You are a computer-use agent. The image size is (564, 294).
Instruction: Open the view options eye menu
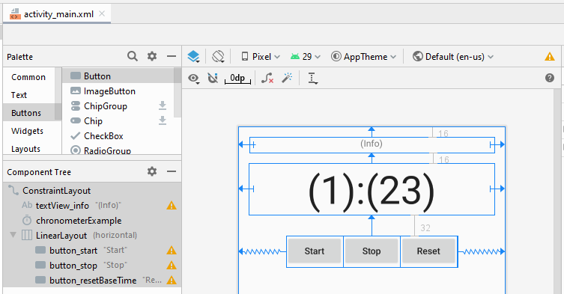(x=193, y=78)
